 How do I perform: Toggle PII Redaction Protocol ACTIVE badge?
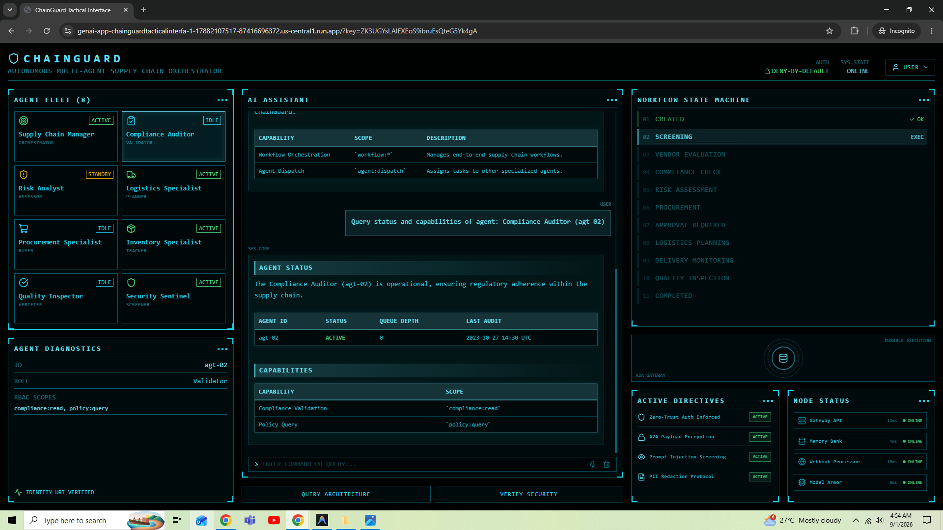pyautogui.click(x=760, y=477)
